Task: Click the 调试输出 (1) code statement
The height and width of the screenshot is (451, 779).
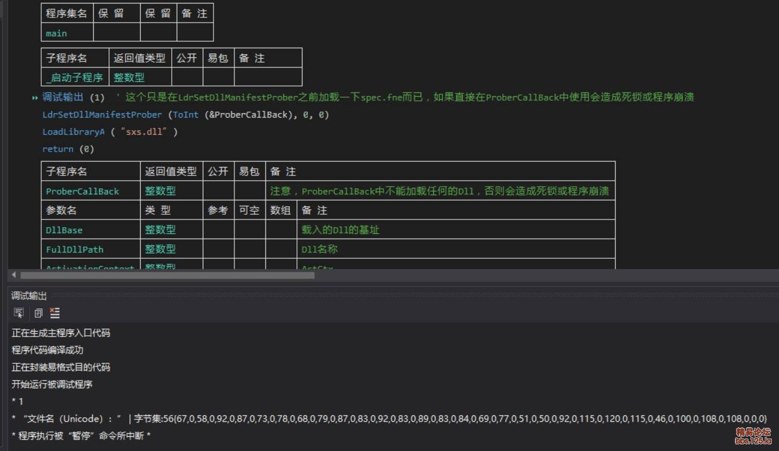Action: (73, 97)
